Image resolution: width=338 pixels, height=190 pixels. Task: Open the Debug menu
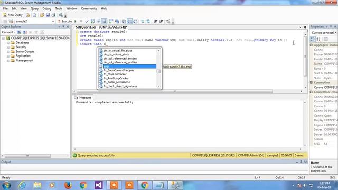coord(47,8)
